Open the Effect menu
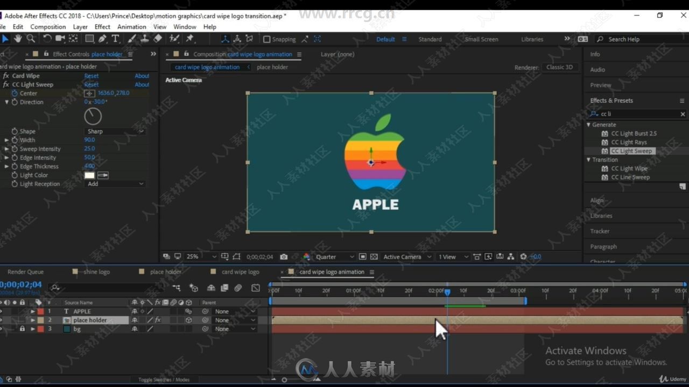The image size is (689, 387). coord(102,27)
